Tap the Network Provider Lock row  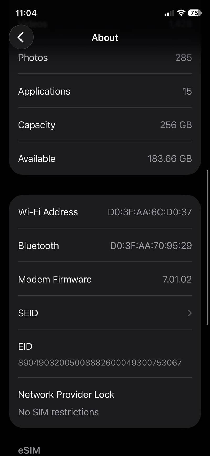[105, 403]
